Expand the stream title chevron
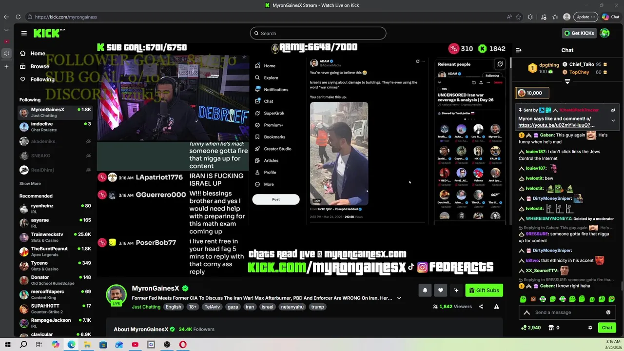This screenshot has height=351, width=624. [x=399, y=298]
